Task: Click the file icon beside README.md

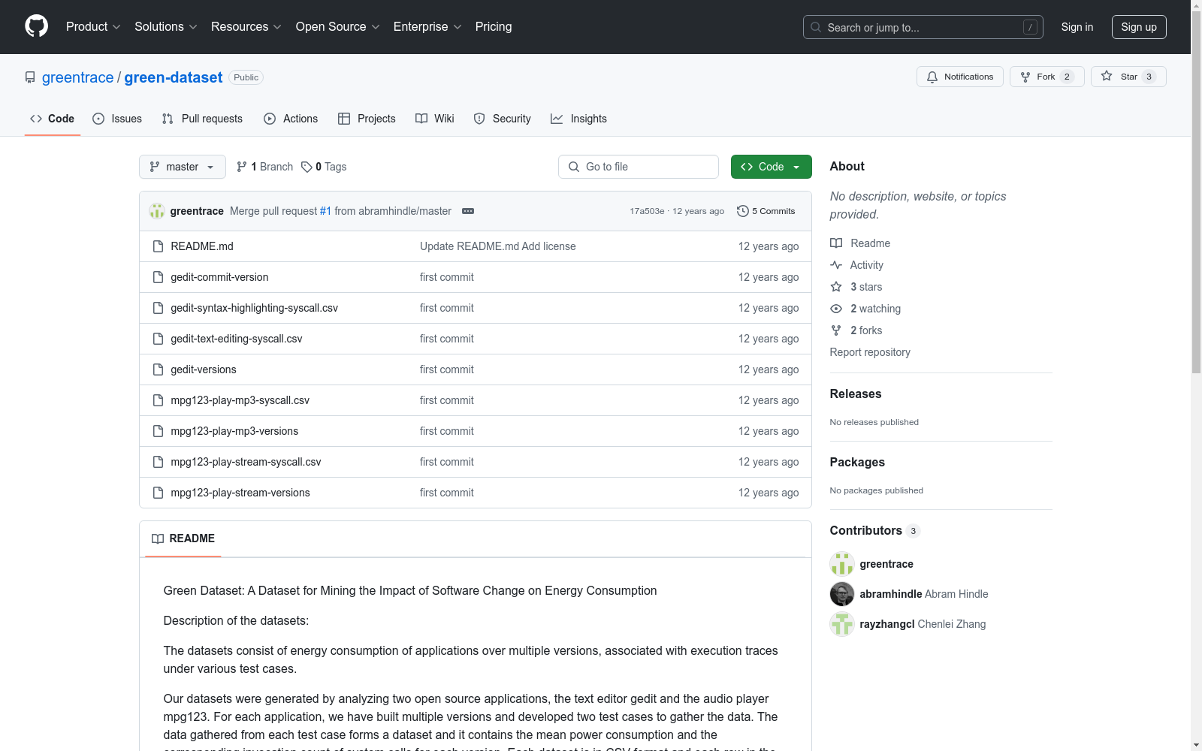Action: [x=158, y=246]
